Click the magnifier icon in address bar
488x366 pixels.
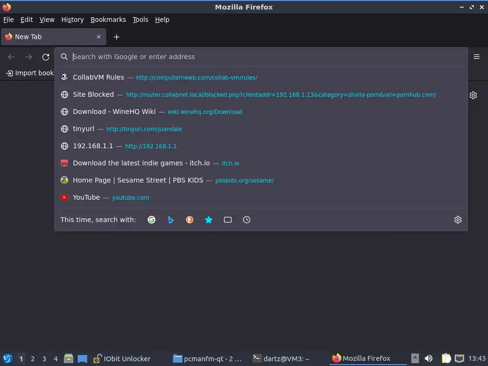64,57
